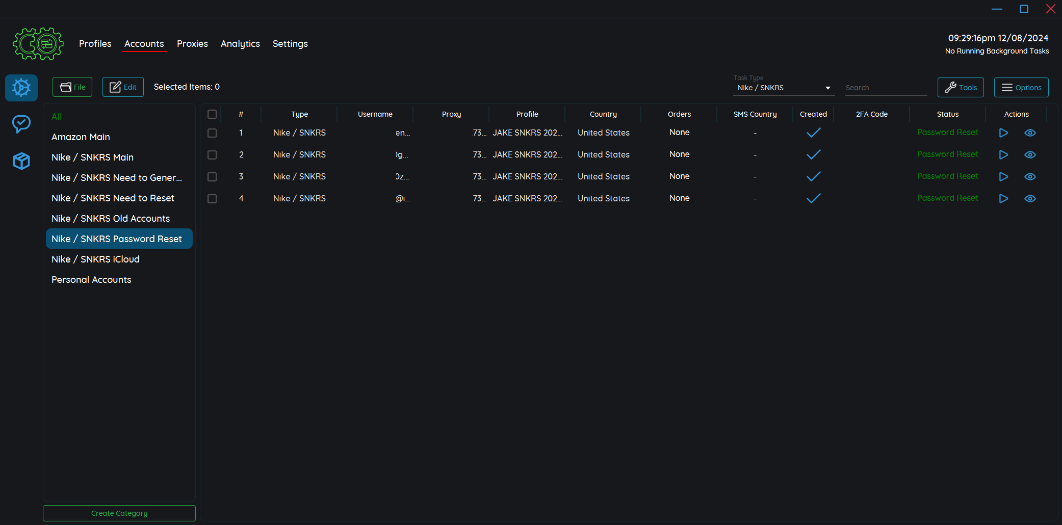
Task: Switch to the Proxies tab
Action: click(192, 44)
